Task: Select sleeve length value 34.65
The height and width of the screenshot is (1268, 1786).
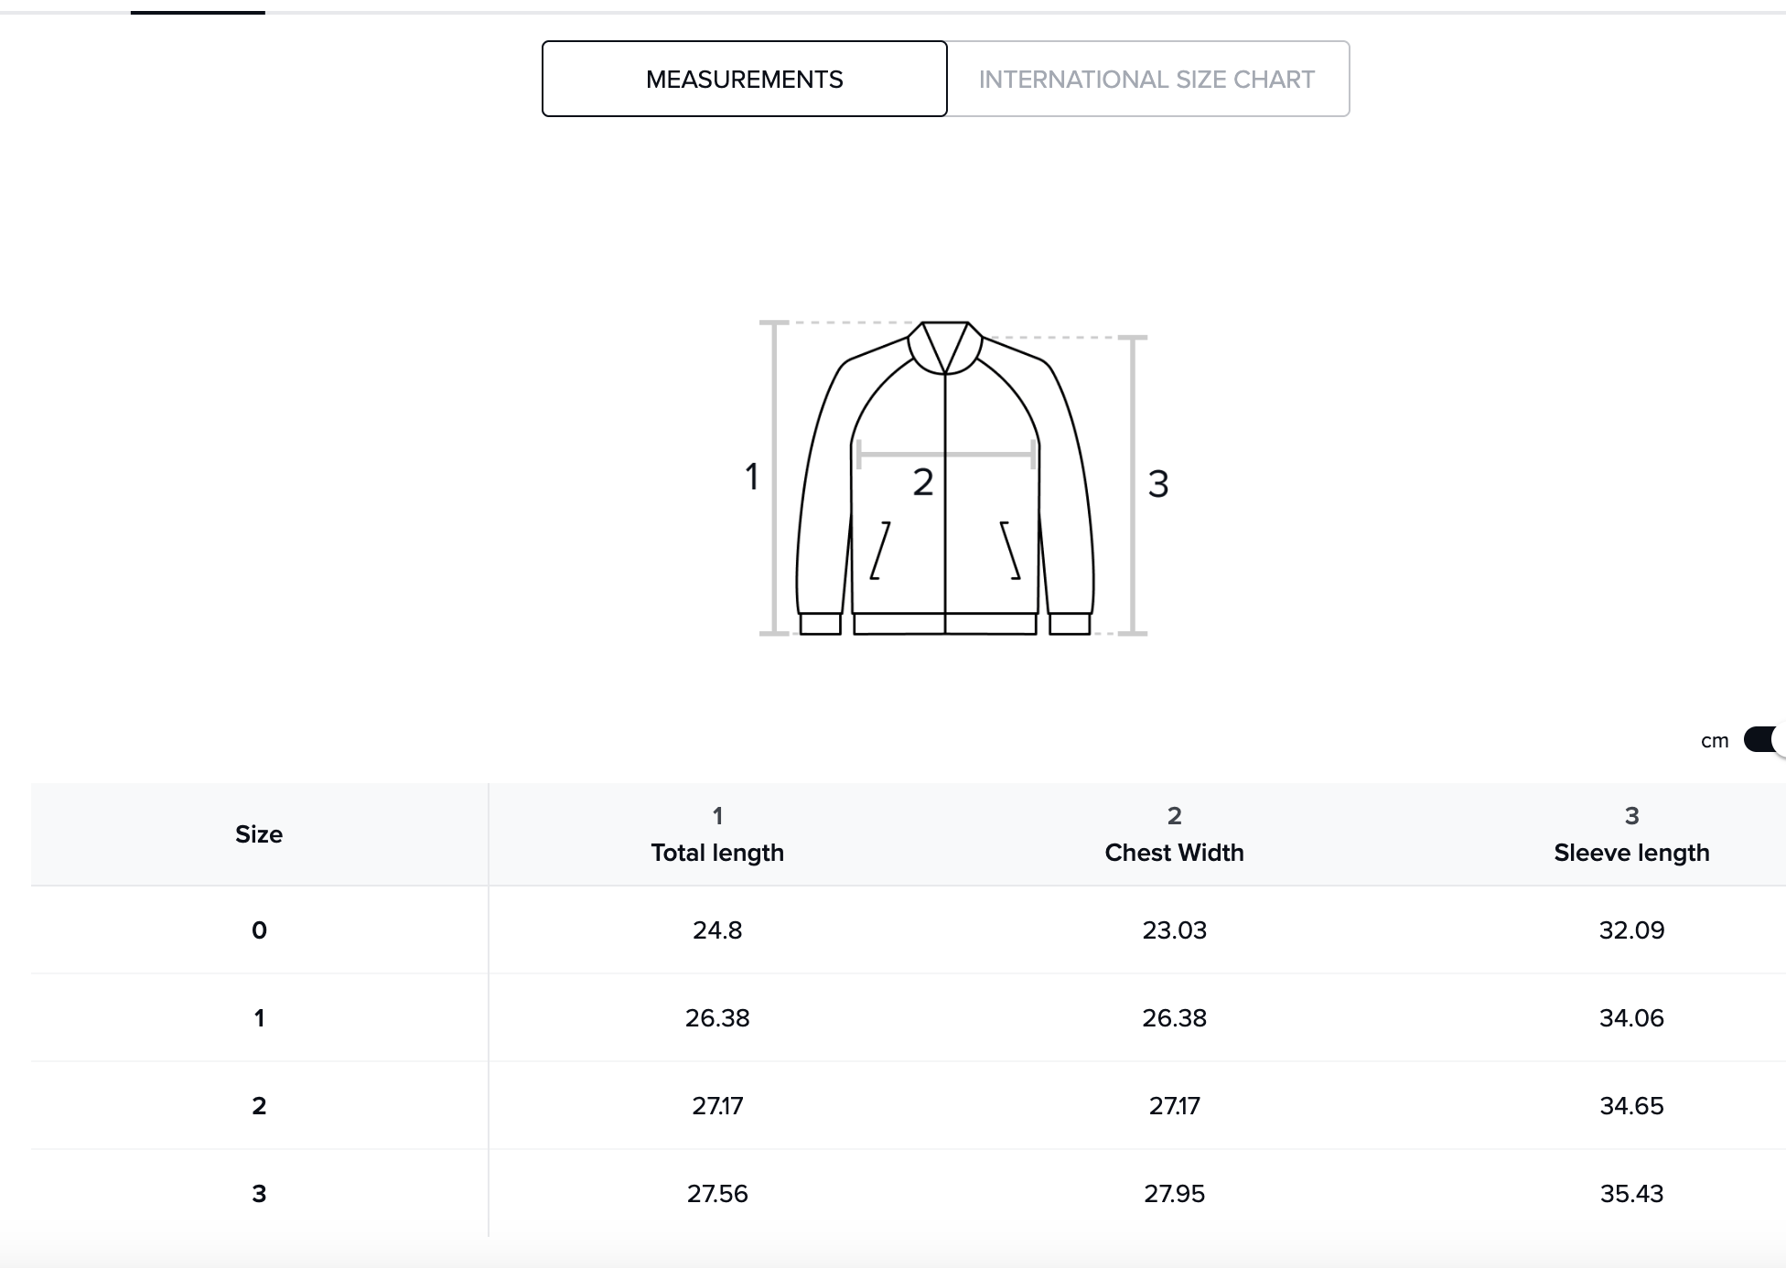Action: (x=1631, y=1106)
